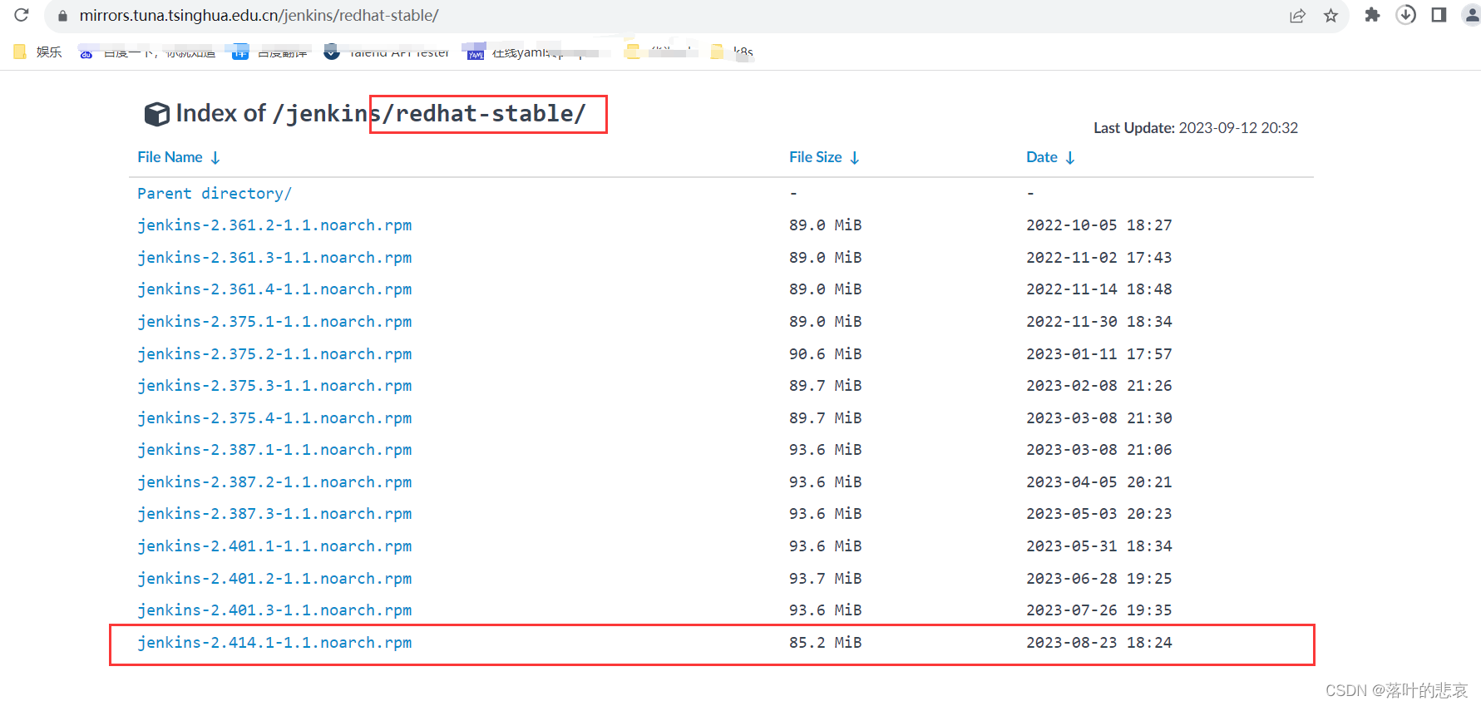Download jenkins-2.375.3-1.1.noarch.rpm
1481x706 pixels.
click(274, 386)
